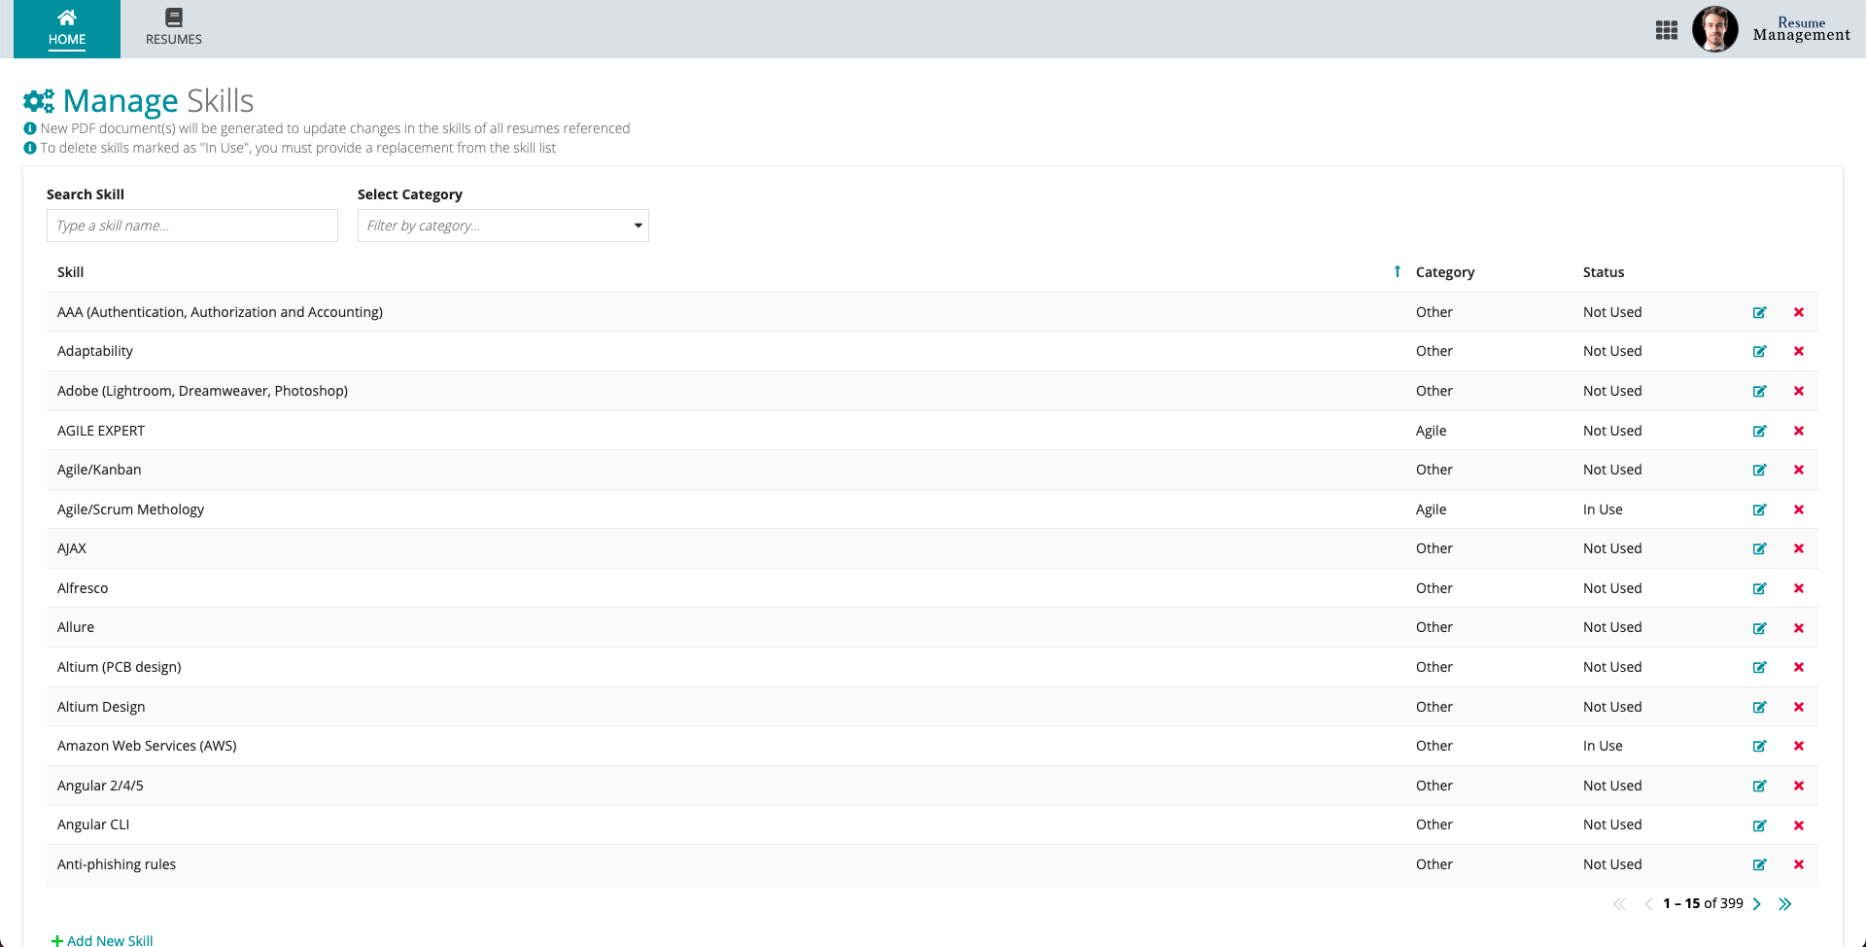Viewport: 1866px width, 947px height.
Task: Toggle the Skill column sort arrow
Action: [1397, 271]
